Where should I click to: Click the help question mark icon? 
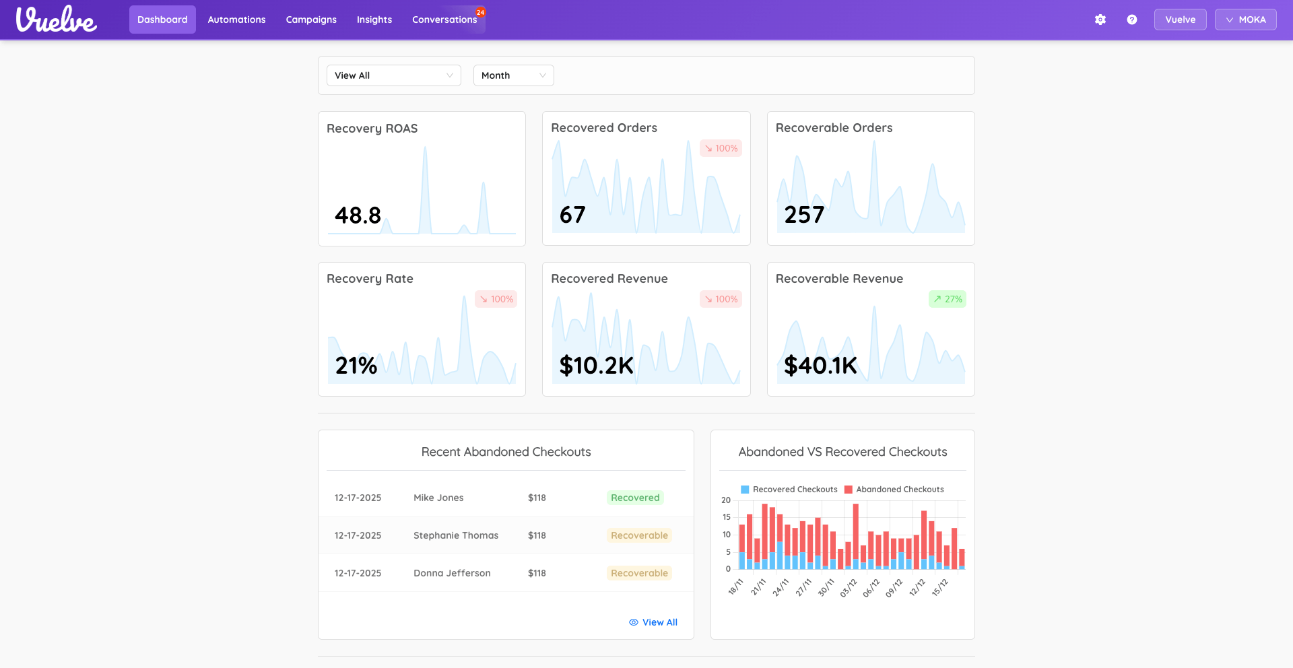(x=1131, y=20)
